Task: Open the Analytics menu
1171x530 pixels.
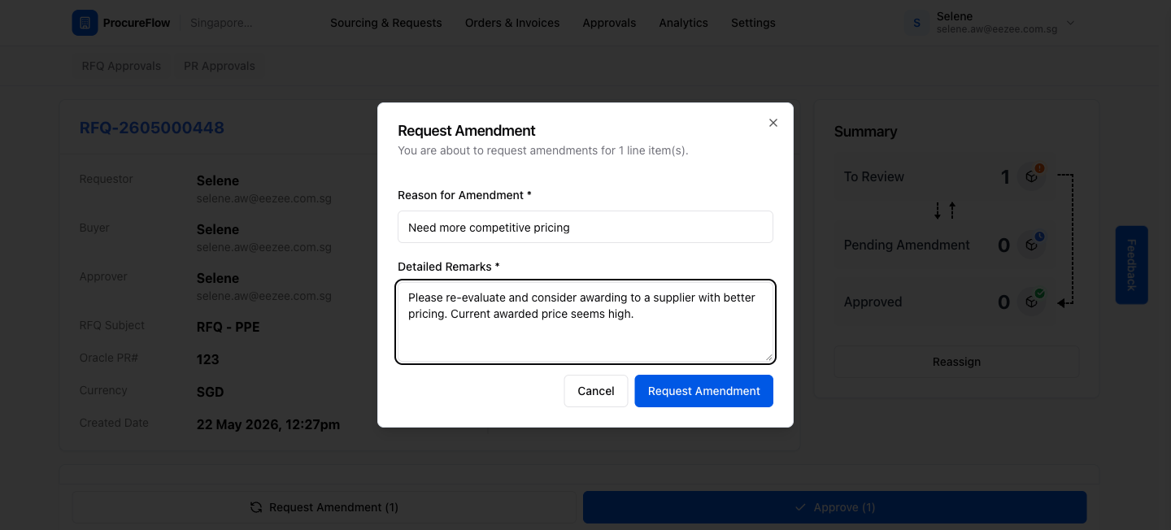Action: (683, 23)
